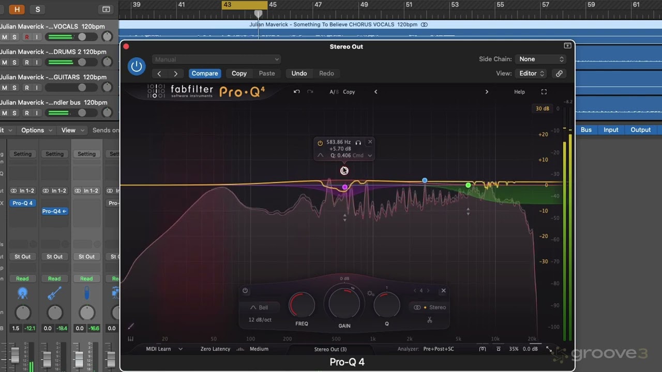Open the Manual preset dropdown
662x372 pixels.
point(216,59)
